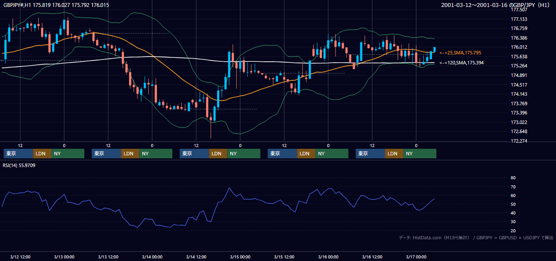Click the 177.133 price axis label

519,19
